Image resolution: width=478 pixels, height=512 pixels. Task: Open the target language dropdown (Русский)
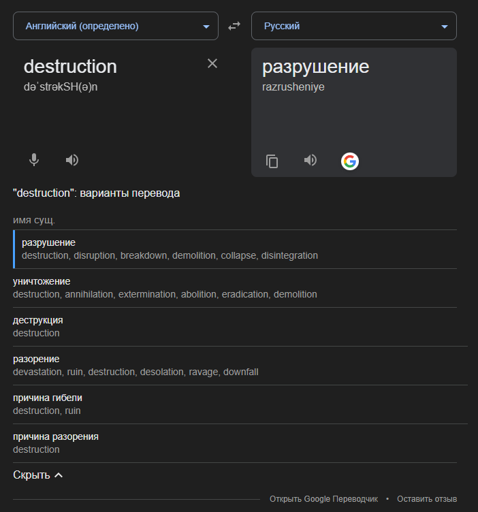pos(353,26)
